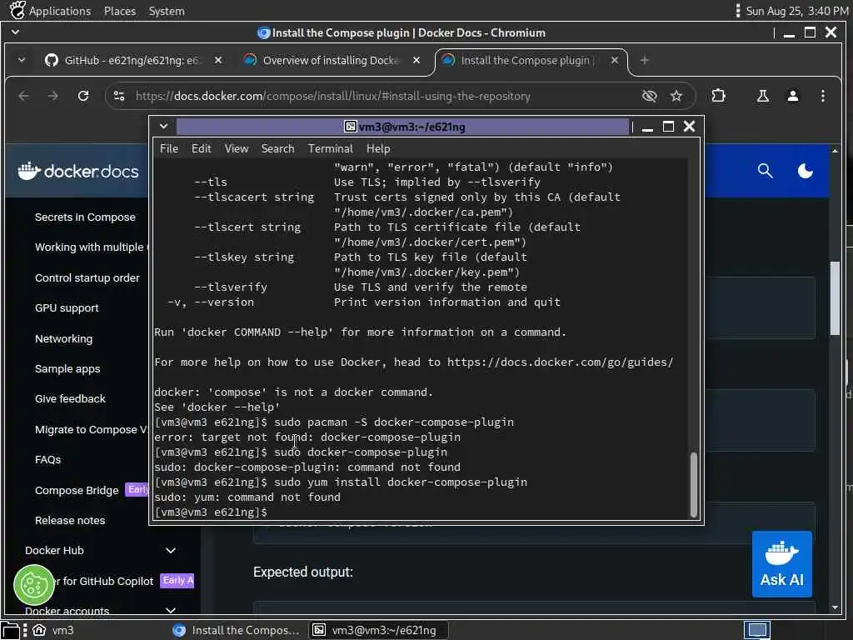Open Chromium three-dot menu
This screenshot has width=853, height=640.
(822, 97)
